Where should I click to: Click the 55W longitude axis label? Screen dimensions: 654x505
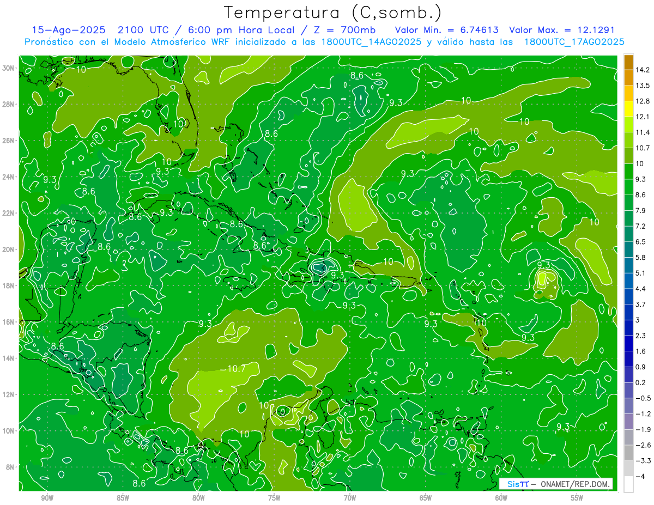(577, 498)
